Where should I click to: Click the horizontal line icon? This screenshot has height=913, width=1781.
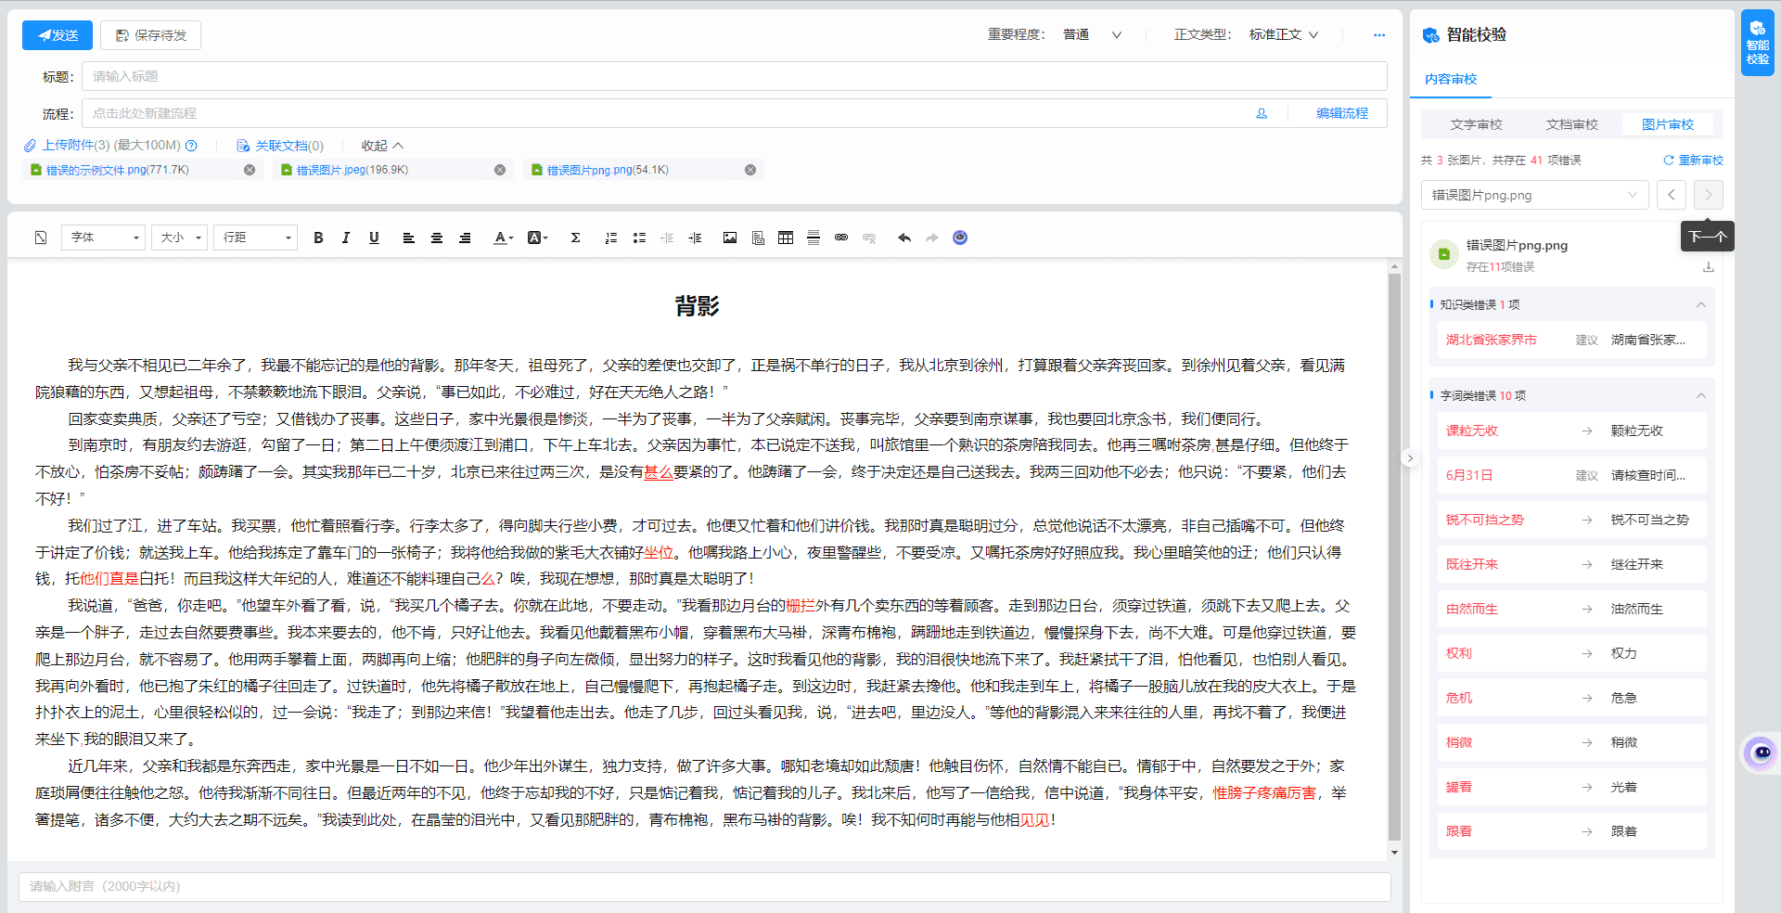[814, 238]
